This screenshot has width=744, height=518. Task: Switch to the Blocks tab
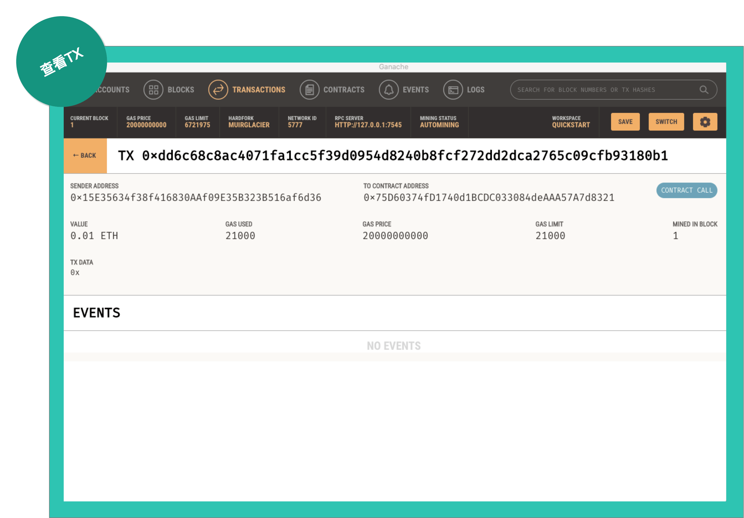(x=169, y=90)
